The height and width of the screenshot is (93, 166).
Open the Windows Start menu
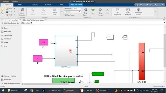pos(3,90)
